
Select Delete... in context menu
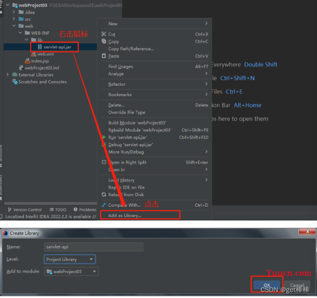tap(155, 105)
